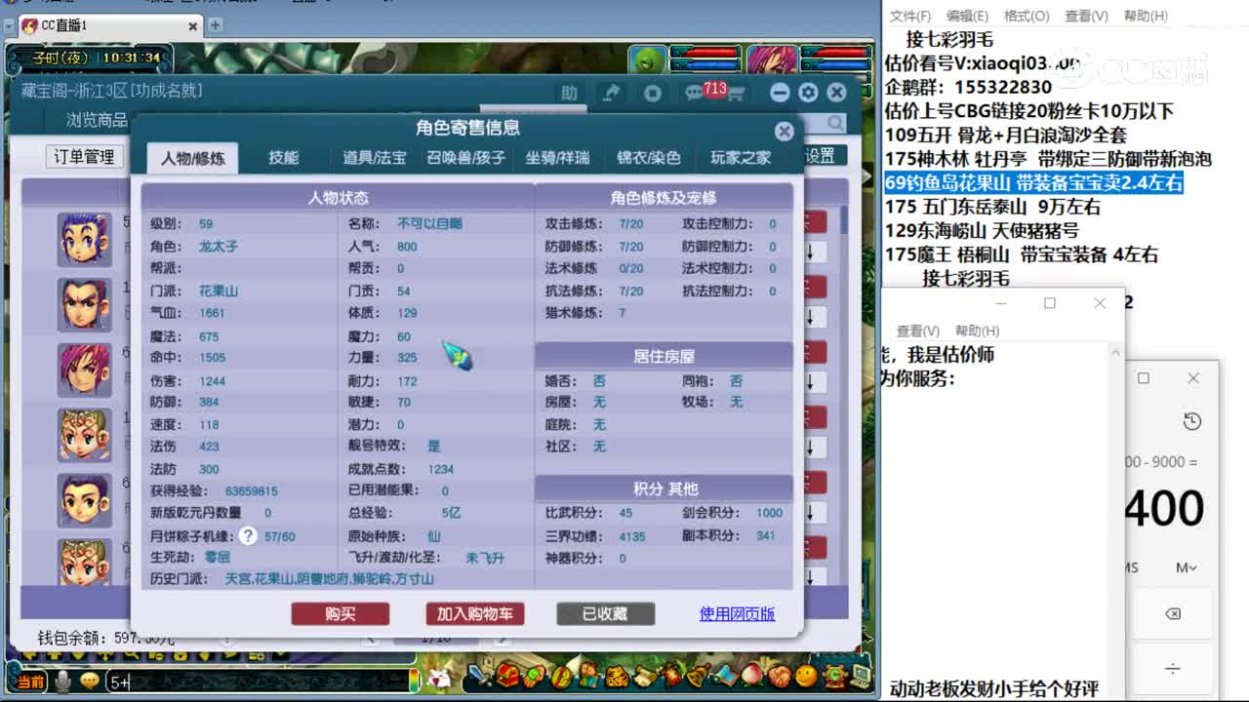Click the highlighted 69钓鱼岛花果山 line
The width and height of the screenshot is (1249, 702).
tap(1033, 182)
